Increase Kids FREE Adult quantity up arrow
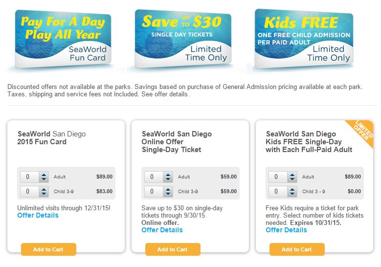The height and width of the screenshot is (267, 381). (292, 175)
